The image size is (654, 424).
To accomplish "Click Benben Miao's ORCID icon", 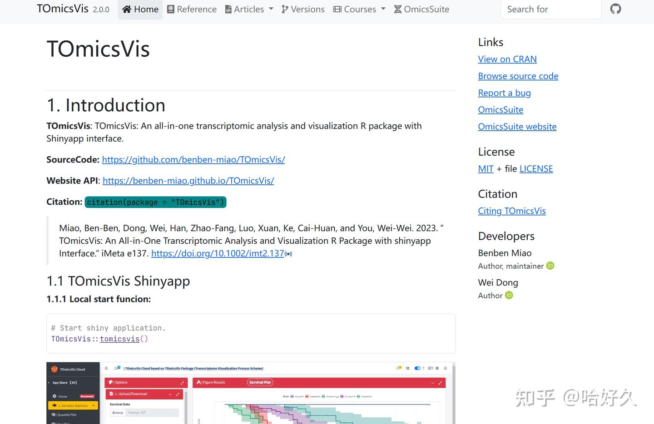I will click(x=550, y=266).
